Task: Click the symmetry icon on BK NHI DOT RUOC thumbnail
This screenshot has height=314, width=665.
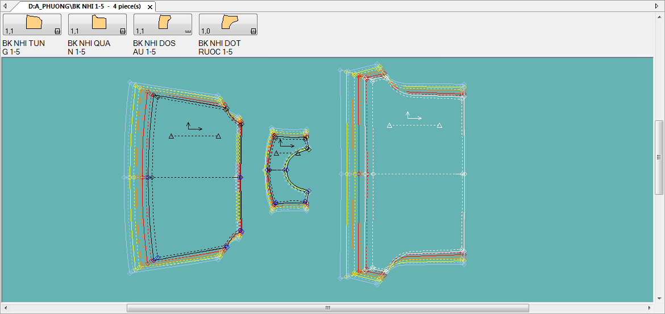Action: pos(253,31)
